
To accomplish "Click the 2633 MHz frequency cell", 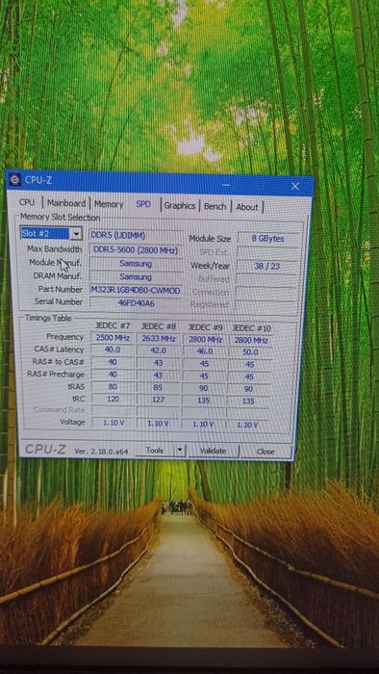I will pos(159,339).
